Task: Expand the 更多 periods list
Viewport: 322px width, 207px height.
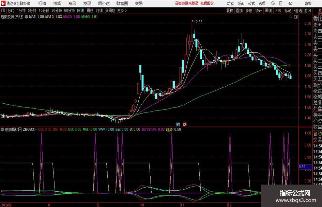Action: [x=122, y=11]
